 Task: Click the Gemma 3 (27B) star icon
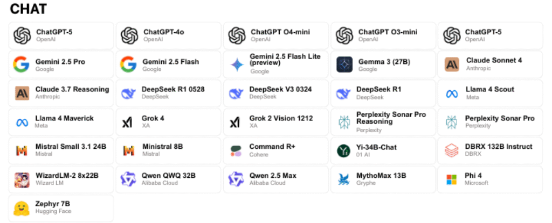(344, 64)
